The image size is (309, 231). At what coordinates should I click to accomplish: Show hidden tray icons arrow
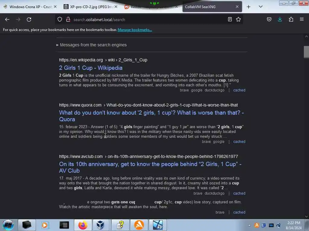click(249, 225)
